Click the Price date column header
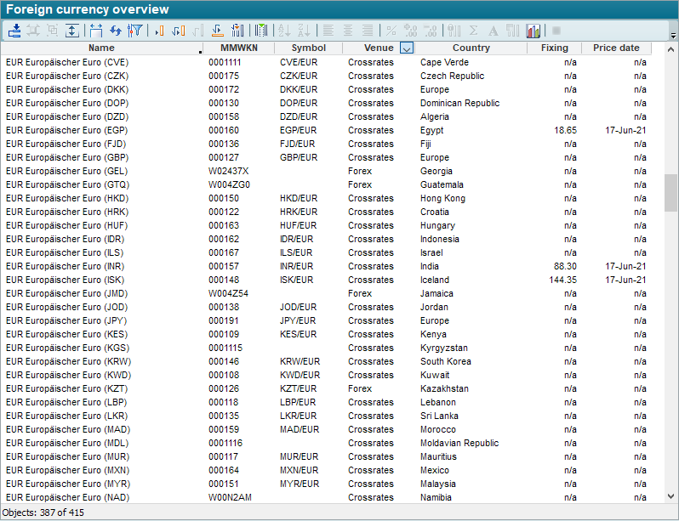The image size is (679, 521). 615,48
